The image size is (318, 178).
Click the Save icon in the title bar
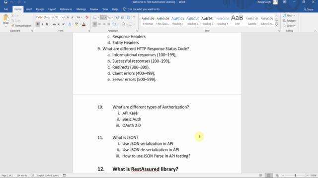coord(5,2)
